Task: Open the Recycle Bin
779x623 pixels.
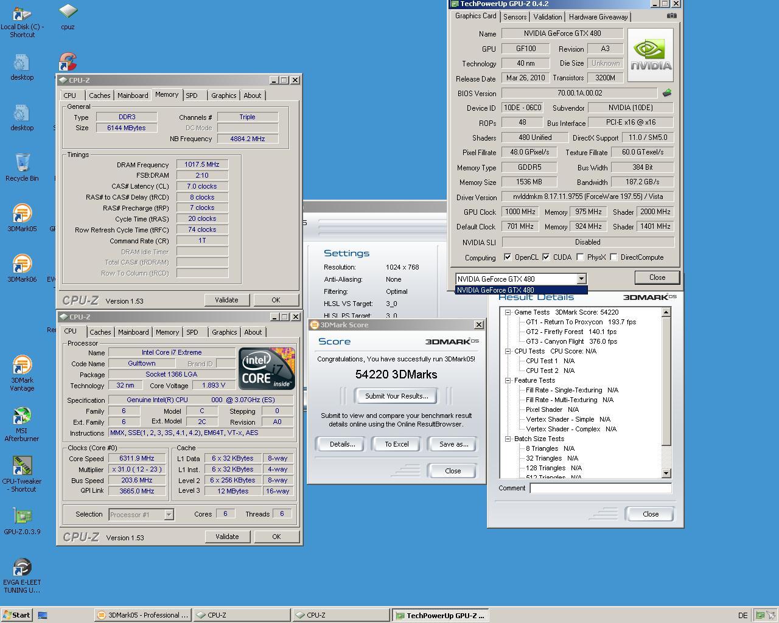Action: (x=22, y=162)
